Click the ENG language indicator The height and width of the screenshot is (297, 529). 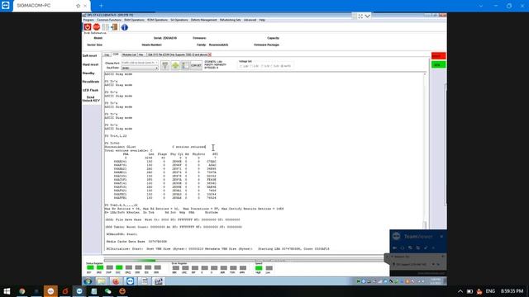490,291
